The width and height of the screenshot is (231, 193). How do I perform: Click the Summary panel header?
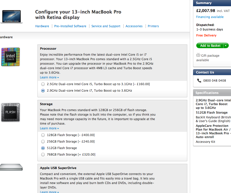[212, 3]
